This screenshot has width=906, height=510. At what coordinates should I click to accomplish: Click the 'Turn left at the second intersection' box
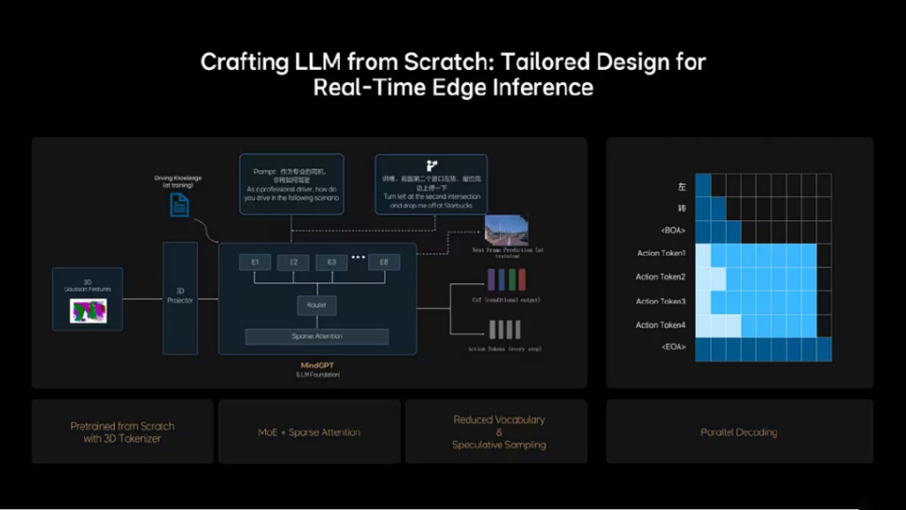[431, 184]
